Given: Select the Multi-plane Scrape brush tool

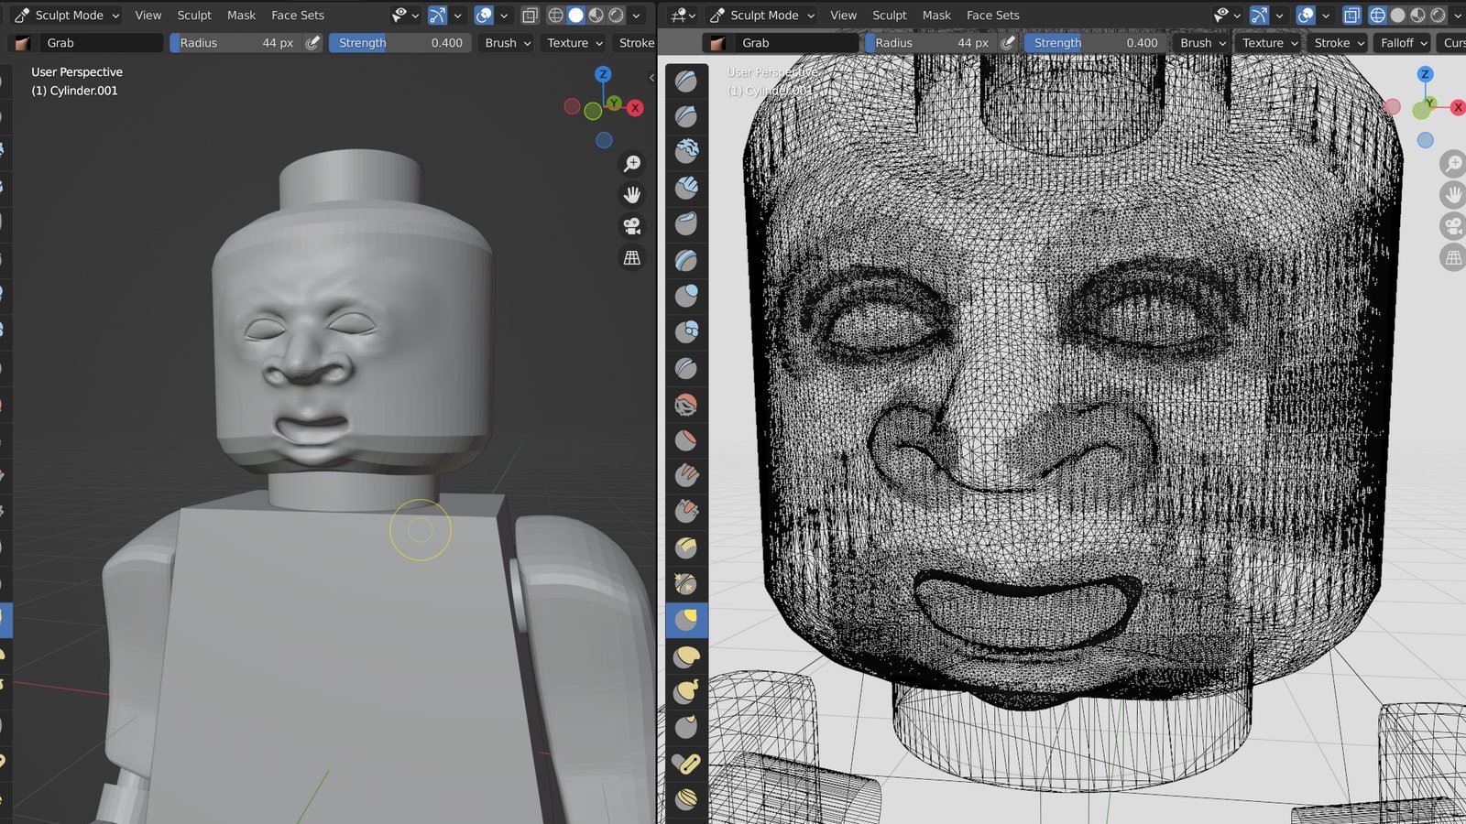Looking at the screenshot, I should click(686, 548).
